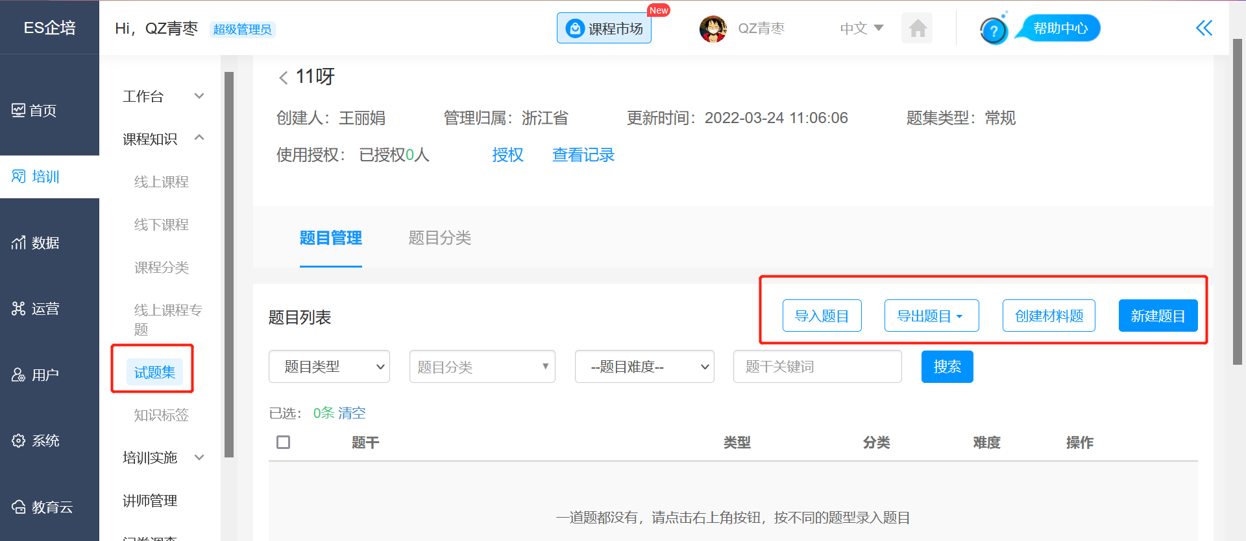Tick the select-all checkbox in table header
Viewport: 1246px width, 541px height.
tap(283, 443)
